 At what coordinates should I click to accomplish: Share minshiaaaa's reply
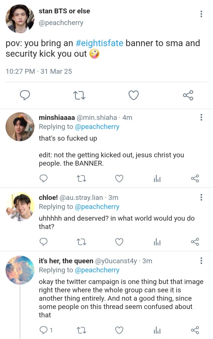click(195, 179)
